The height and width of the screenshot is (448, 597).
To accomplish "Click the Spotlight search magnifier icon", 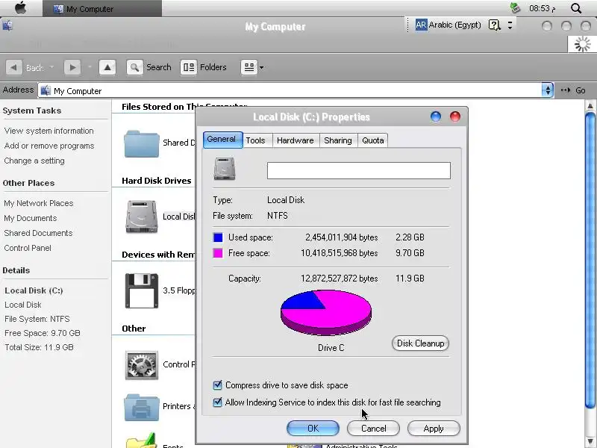I will click(x=576, y=8).
